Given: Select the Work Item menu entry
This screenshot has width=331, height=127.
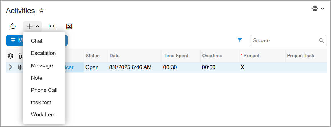Looking at the screenshot, I should click(x=43, y=115).
